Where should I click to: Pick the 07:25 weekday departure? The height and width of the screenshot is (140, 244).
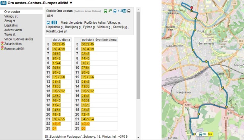54,53
